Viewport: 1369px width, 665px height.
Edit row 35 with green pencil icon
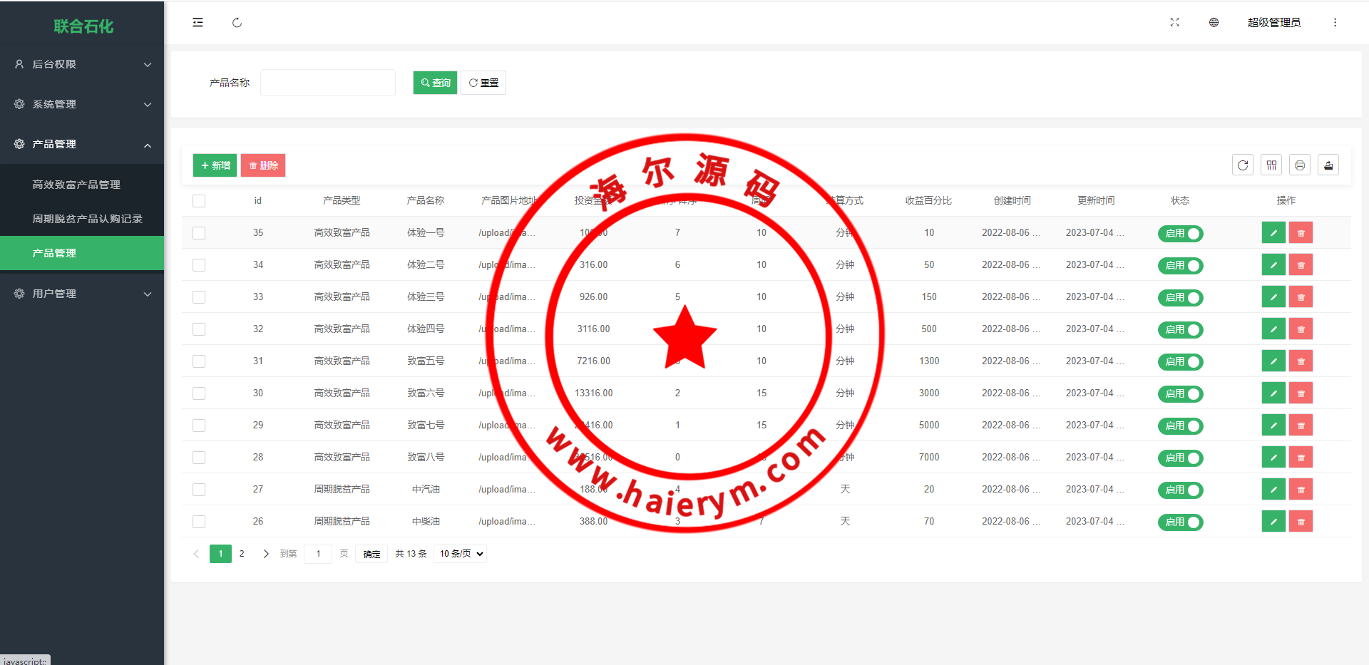pos(1273,233)
